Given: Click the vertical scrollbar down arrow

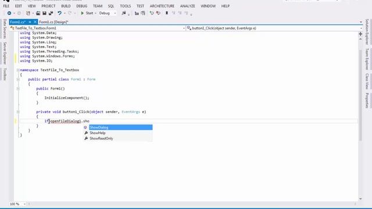Looking at the screenshot, I should (x=360, y=199).
